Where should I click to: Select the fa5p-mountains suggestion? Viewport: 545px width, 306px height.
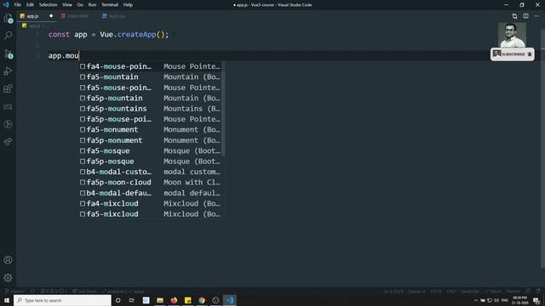(x=150, y=109)
